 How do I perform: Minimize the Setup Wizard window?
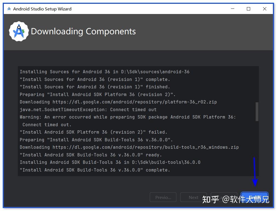point(233,9)
